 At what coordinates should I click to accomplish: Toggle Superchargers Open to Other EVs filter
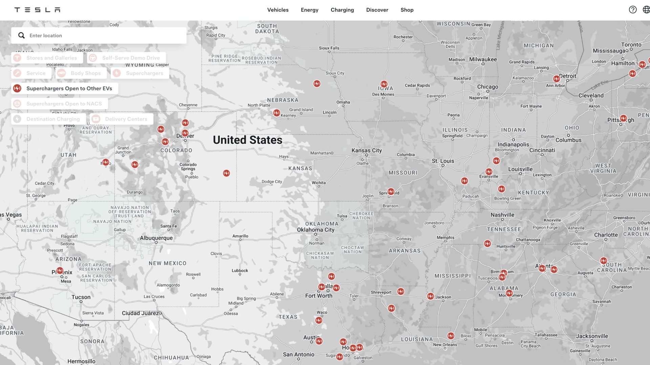[65, 89]
